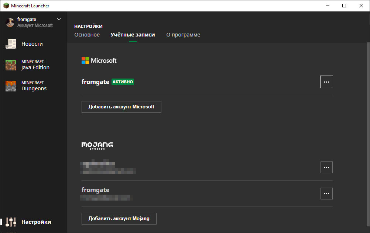Viewport: 370px width, 233px height.
Task: Click the lava block Dungeons icon
Action: 11,86
